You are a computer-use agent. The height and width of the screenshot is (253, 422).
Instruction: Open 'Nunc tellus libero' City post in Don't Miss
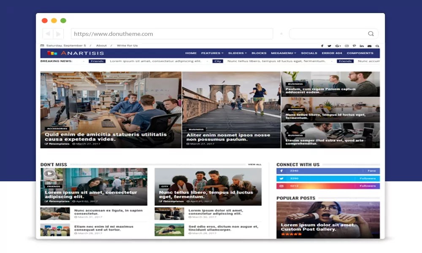click(206, 194)
